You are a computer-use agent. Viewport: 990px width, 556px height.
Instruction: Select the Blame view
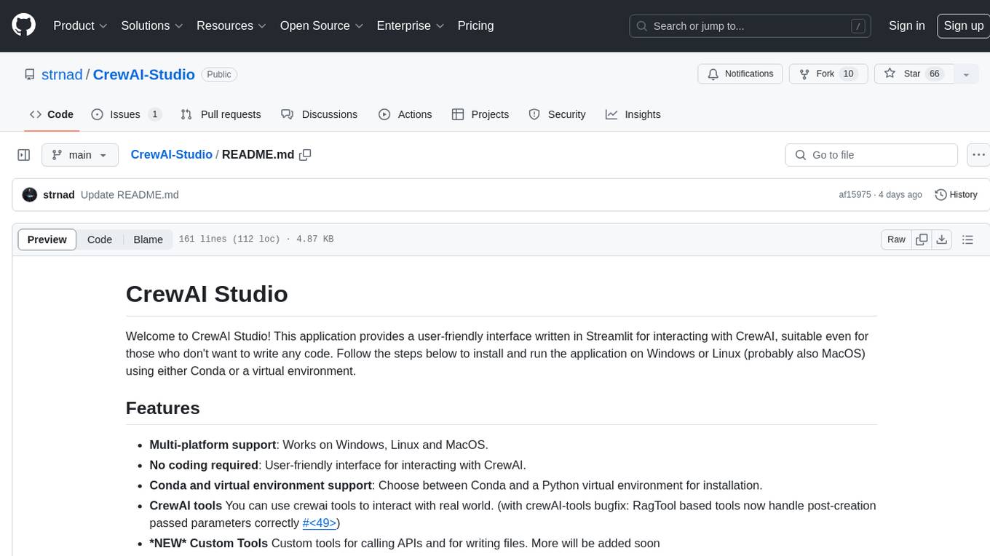tap(148, 239)
